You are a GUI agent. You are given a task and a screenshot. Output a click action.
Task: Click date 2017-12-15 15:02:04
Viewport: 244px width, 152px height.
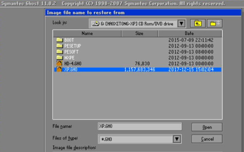pos(191,69)
